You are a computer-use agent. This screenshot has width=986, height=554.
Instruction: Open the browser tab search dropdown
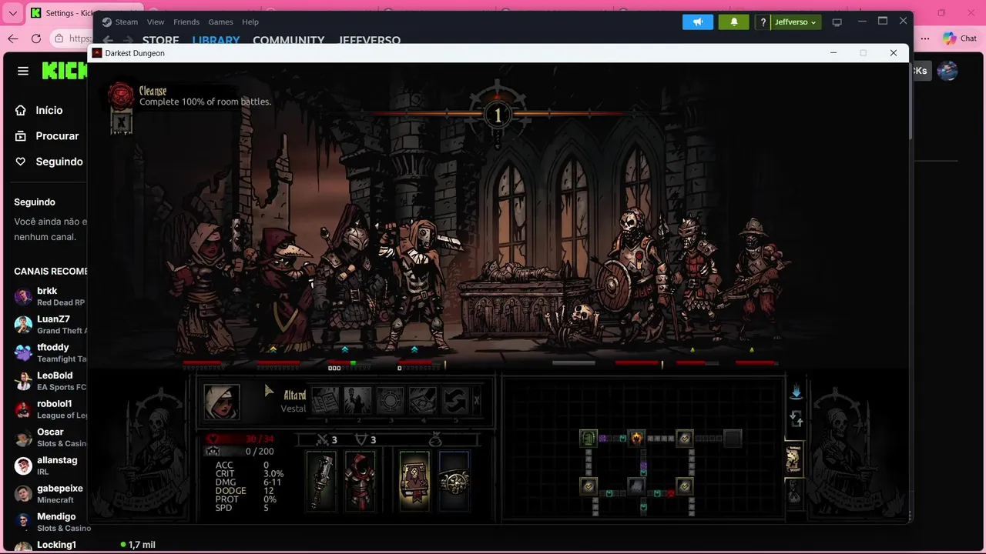(x=12, y=13)
